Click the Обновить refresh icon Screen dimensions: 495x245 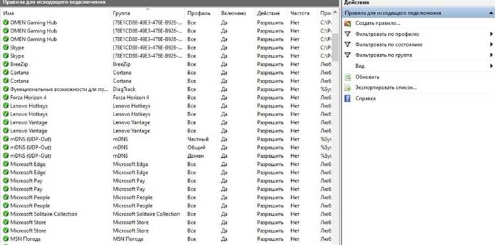pyautogui.click(x=348, y=77)
